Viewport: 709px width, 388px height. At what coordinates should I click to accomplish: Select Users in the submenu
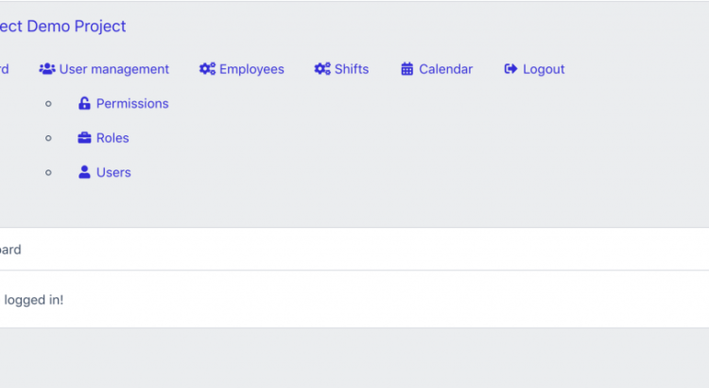(113, 172)
